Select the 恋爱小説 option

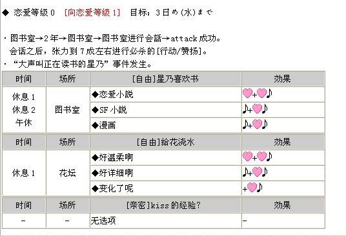click(x=112, y=95)
